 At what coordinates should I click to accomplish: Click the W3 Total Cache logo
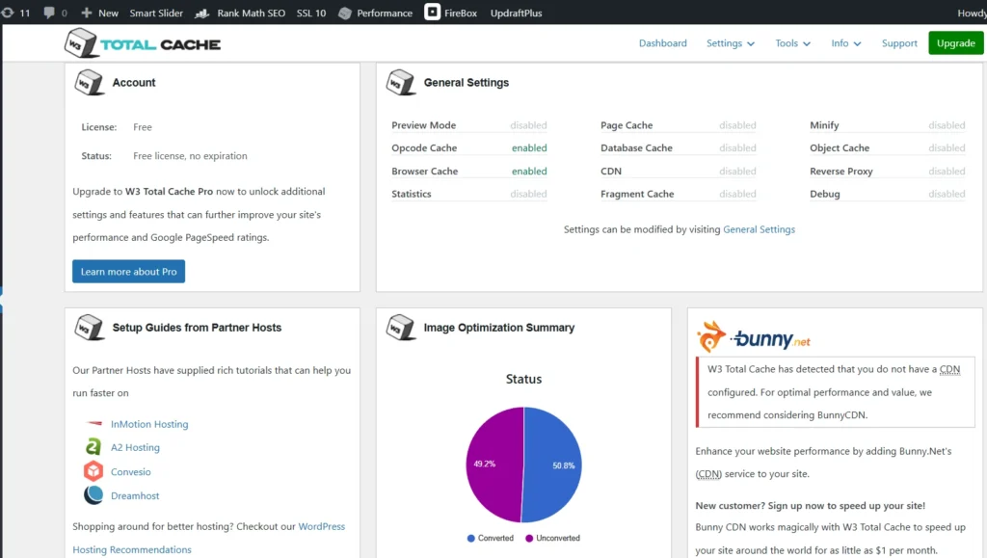143,43
